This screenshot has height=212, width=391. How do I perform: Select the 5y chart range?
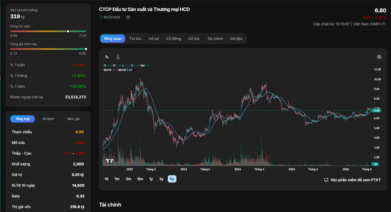coord(172,179)
